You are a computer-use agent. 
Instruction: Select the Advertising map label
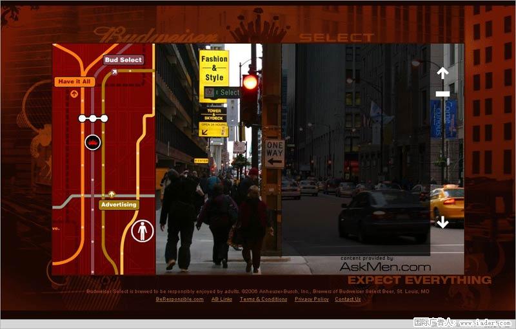tap(119, 205)
